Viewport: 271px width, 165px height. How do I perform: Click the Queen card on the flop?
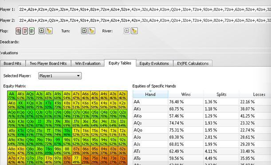18,31
